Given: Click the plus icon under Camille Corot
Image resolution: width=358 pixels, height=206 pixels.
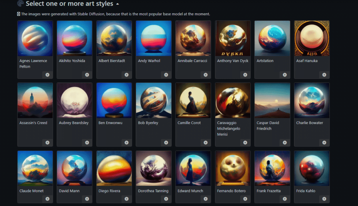Looking at the screenshot, I should click(x=206, y=143).
